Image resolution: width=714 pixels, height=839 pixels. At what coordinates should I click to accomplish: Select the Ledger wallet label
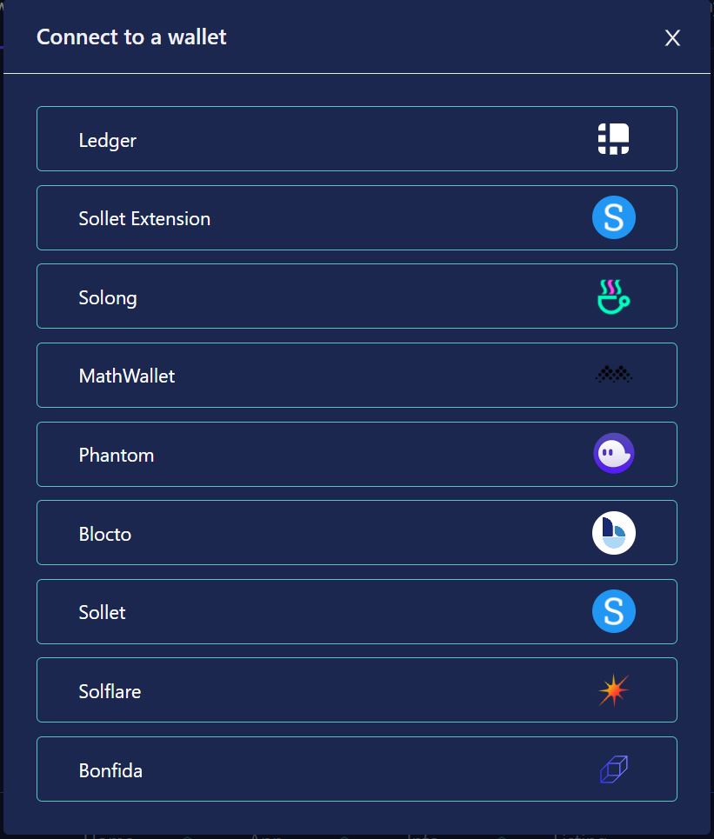[x=108, y=141]
